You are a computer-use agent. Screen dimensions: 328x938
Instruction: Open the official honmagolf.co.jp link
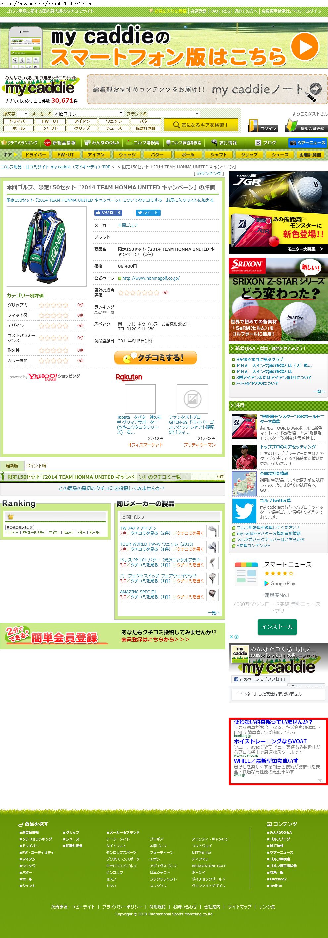[151, 278]
